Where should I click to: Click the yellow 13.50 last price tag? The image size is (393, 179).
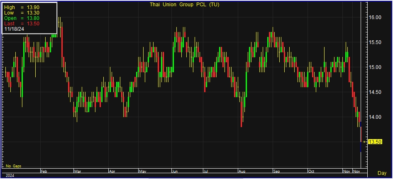pyautogui.click(x=375, y=142)
